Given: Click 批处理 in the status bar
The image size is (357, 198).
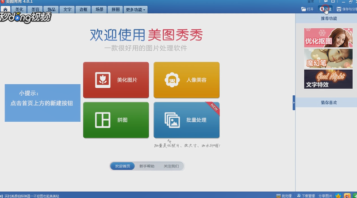Looking at the screenshot, I should 284,196.
